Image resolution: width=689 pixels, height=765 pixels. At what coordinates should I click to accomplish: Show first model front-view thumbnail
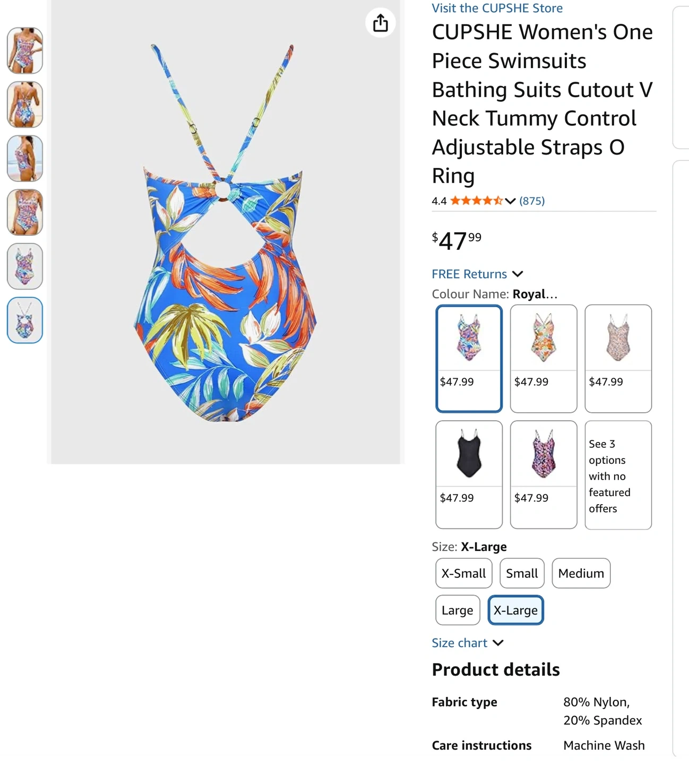25,51
